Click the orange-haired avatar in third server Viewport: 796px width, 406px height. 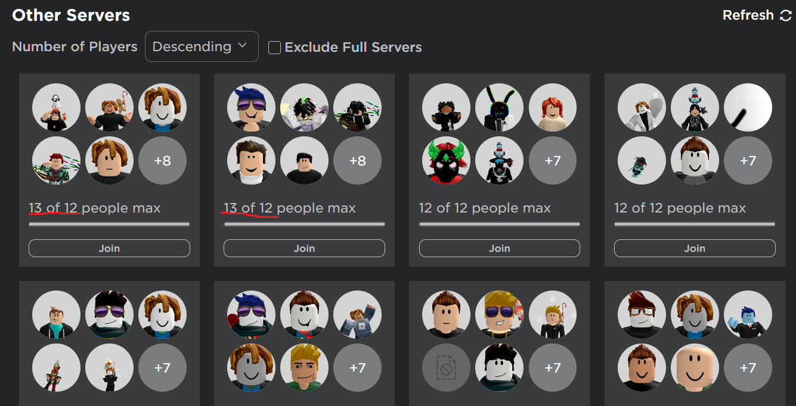pos(553,107)
